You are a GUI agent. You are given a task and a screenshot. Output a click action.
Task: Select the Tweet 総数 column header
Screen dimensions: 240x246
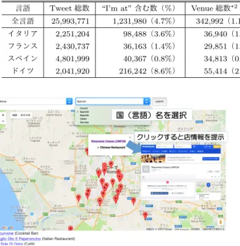tap(70, 8)
